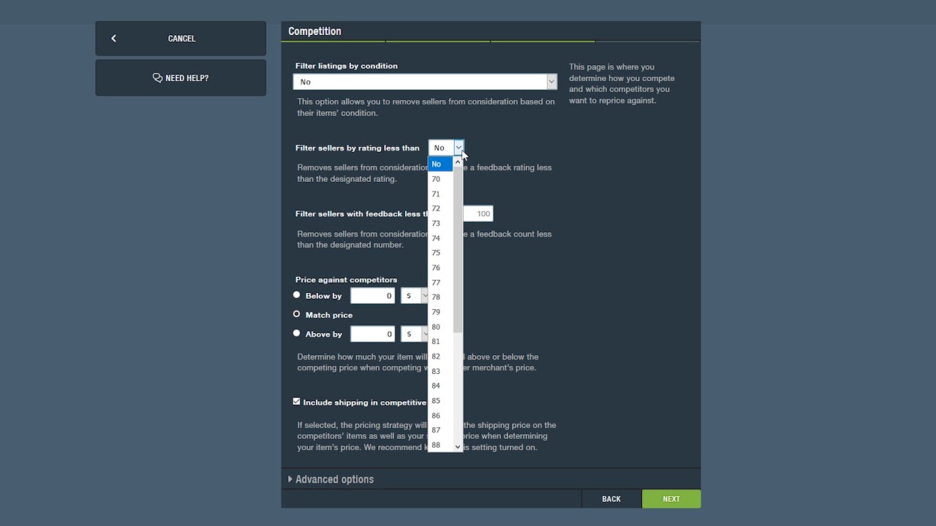Choose 74 in the rating list
The width and height of the screenshot is (936, 526).
pyautogui.click(x=441, y=238)
